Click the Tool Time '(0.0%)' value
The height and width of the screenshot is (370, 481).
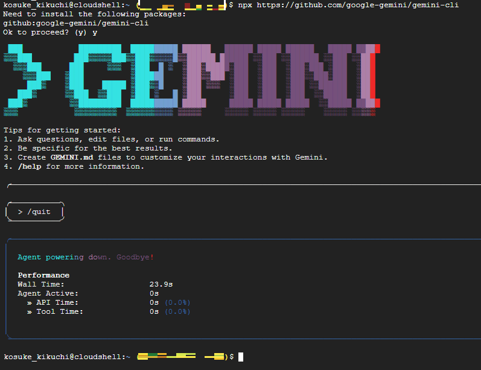pyautogui.click(x=177, y=311)
